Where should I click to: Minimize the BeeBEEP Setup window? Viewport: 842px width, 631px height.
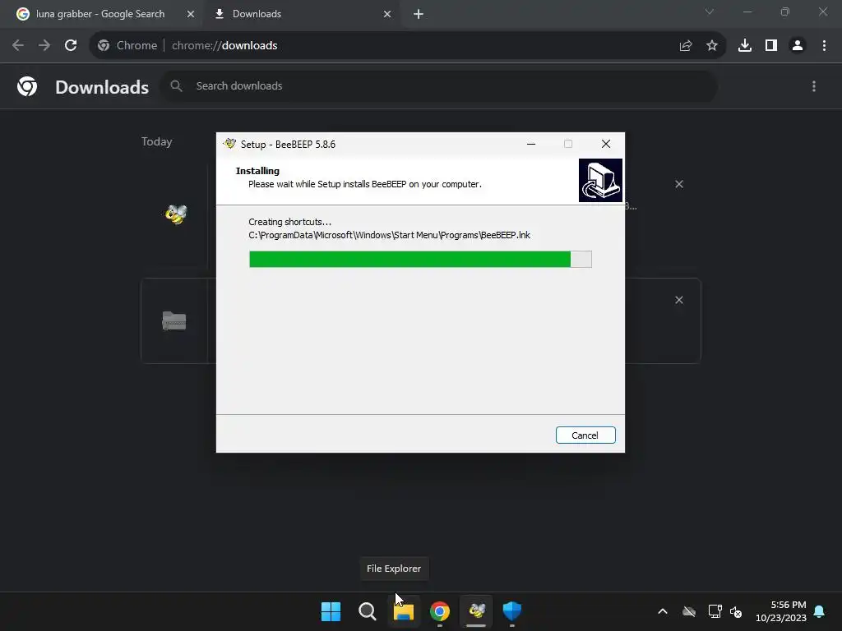(x=531, y=144)
